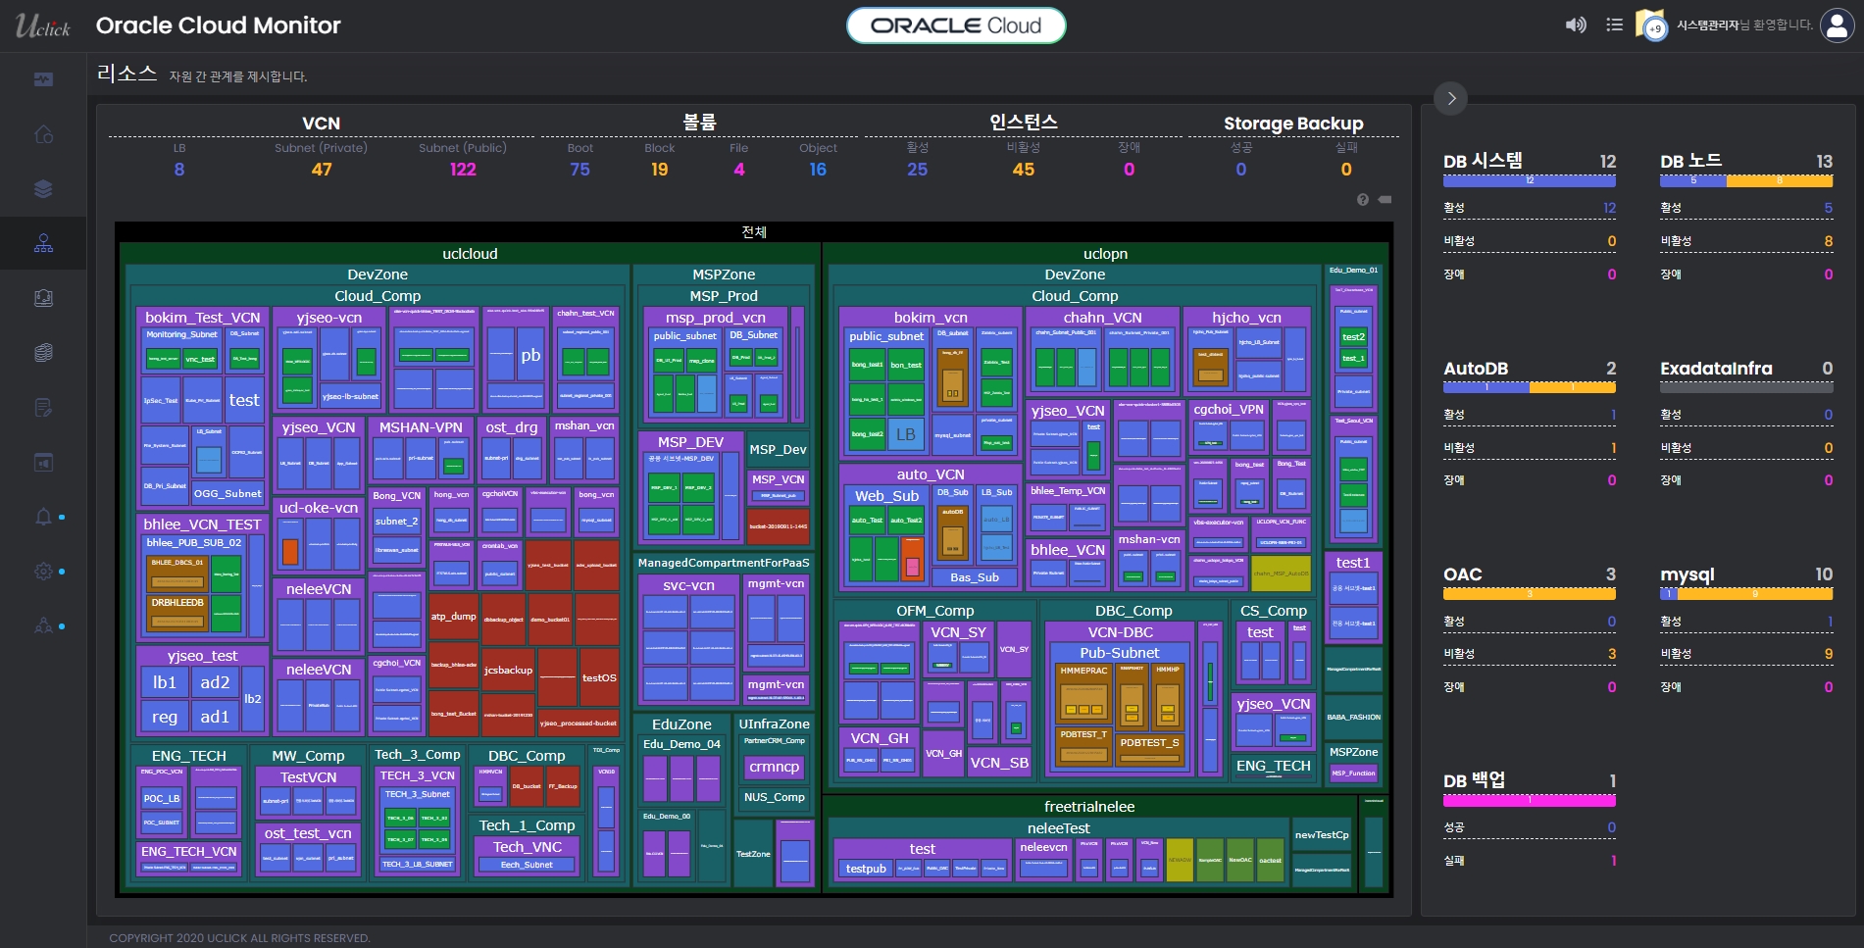Click the orange segment of DB 노드 bar
Image resolution: width=1864 pixels, height=948 pixels.
(x=1779, y=181)
